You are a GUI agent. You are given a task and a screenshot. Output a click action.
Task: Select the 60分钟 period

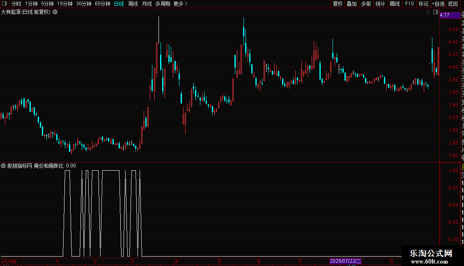102,4
